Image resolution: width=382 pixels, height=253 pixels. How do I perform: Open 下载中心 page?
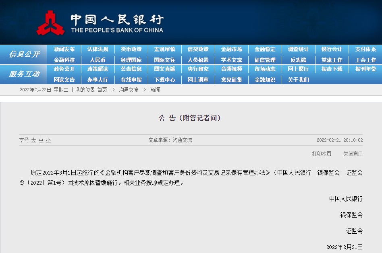[x=164, y=80]
